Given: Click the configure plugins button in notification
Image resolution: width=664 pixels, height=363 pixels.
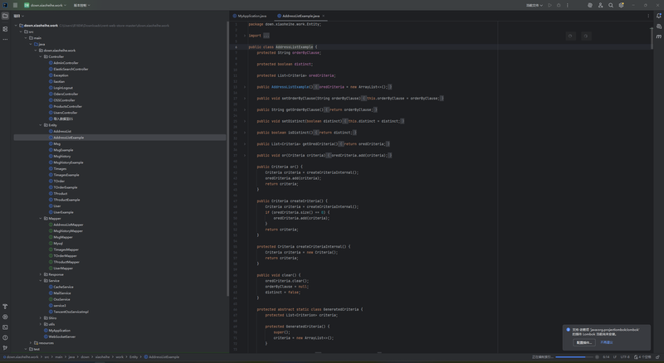Looking at the screenshot, I should point(583,342).
